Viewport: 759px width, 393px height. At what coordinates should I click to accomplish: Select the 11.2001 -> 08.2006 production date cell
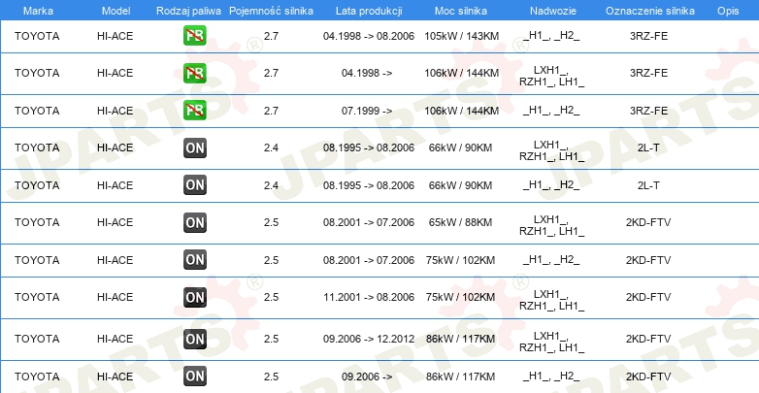[x=369, y=297]
